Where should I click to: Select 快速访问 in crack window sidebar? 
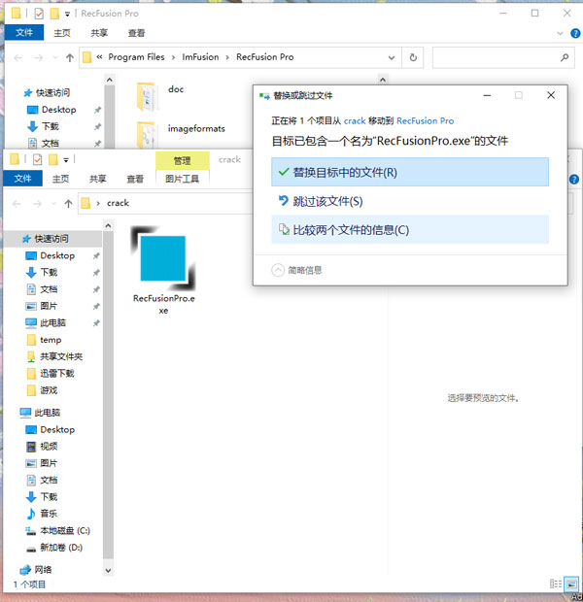click(52, 239)
